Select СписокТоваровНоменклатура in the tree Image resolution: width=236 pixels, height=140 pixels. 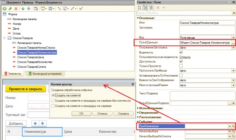click(x=37, y=52)
